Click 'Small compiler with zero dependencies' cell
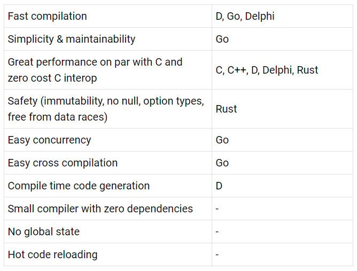Viewport: 357px width, 271px height. [108, 209]
